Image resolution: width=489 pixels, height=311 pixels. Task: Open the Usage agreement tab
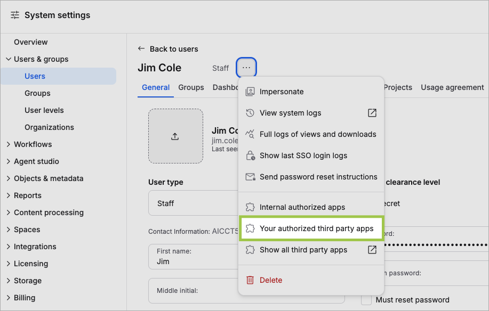(x=452, y=87)
